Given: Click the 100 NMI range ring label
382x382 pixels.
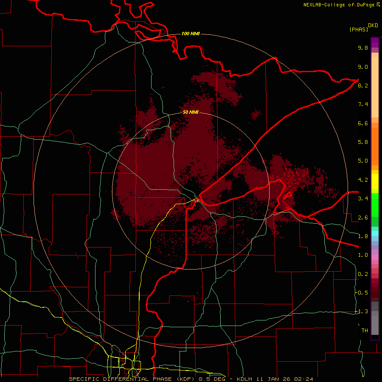Looking at the screenshot, I should point(191,34).
